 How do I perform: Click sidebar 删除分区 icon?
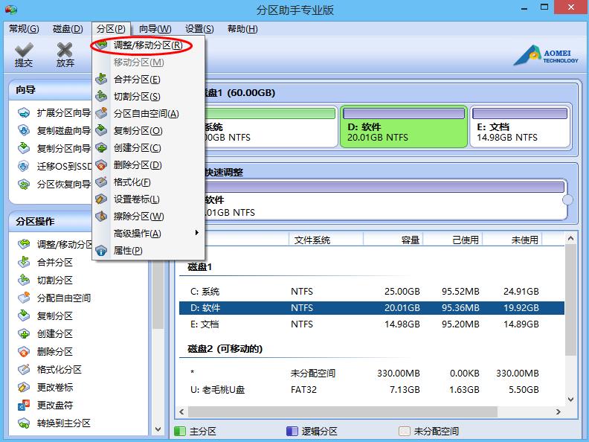coord(24,351)
